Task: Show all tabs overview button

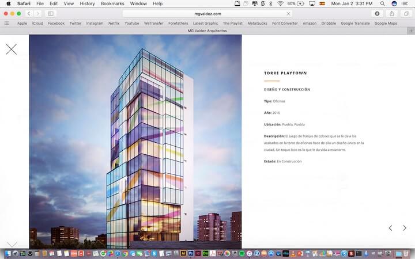Action: click(x=406, y=13)
